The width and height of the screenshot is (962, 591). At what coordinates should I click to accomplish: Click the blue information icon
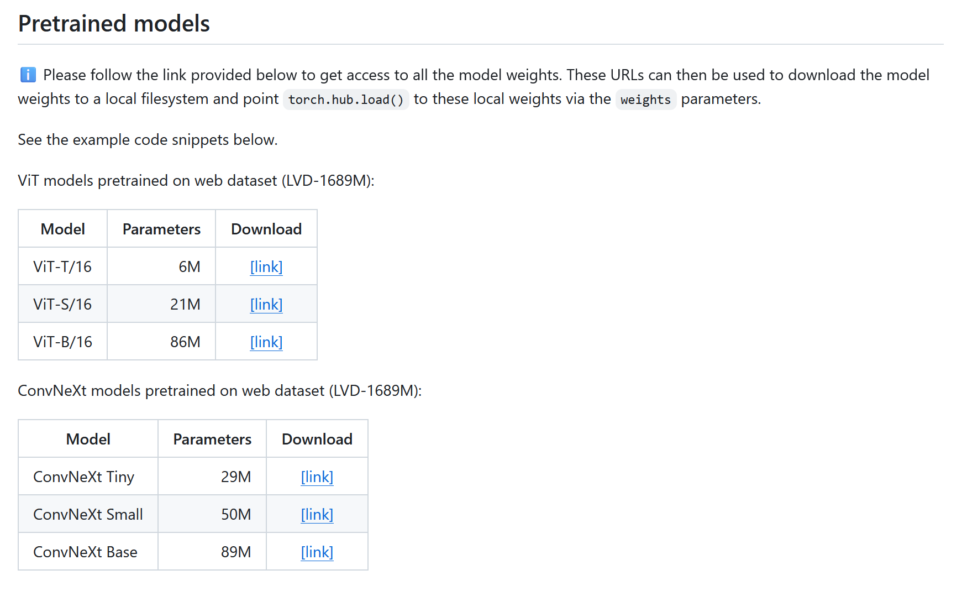pyautogui.click(x=28, y=75)
